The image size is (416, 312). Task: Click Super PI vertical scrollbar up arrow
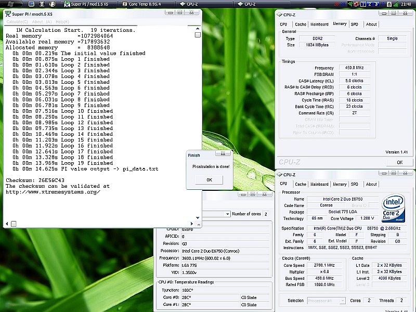198,29
